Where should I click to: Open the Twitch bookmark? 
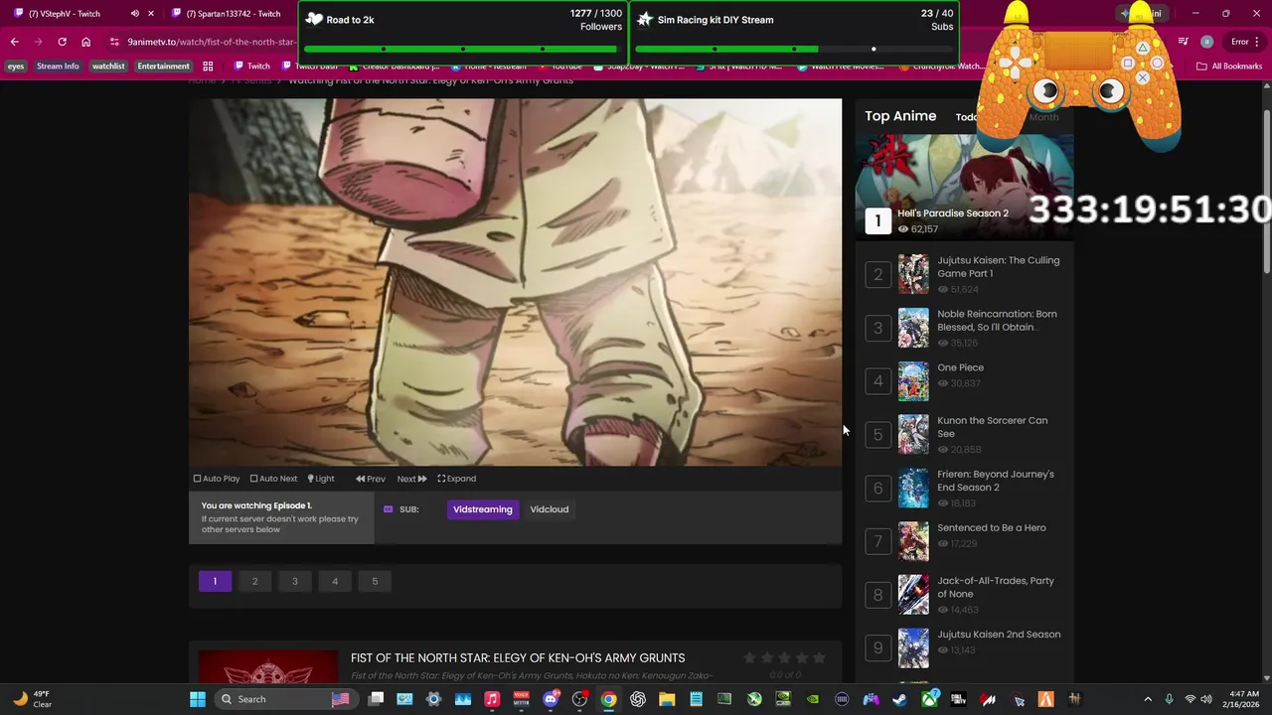(x=251, y=67)
